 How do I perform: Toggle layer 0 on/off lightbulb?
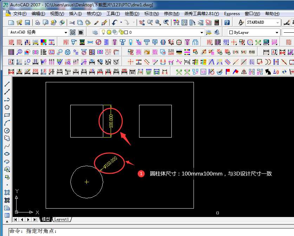(x=103, y=32)
